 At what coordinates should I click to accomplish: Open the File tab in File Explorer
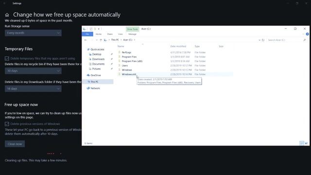pyautogui.click(x=87, y=34)
